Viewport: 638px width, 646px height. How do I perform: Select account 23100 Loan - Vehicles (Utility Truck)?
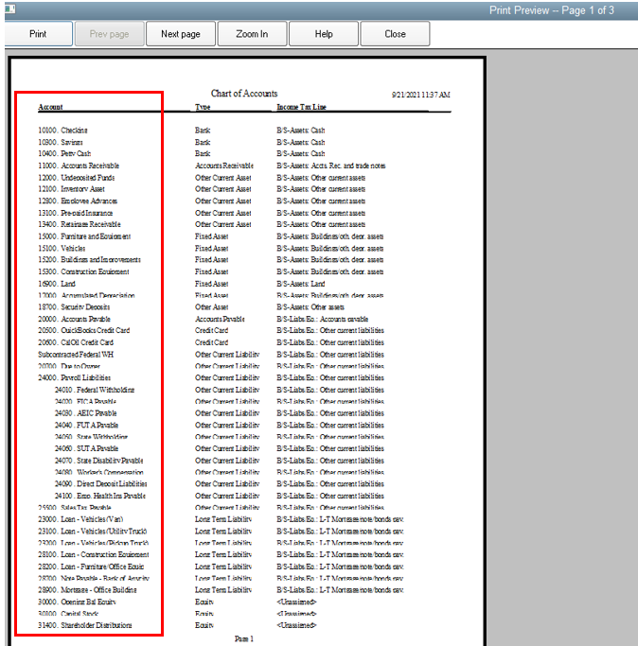[93, 532]
